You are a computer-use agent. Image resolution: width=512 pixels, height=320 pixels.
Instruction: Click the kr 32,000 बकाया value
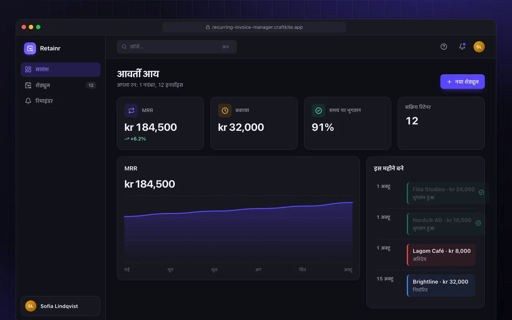(x=241, y=127)
